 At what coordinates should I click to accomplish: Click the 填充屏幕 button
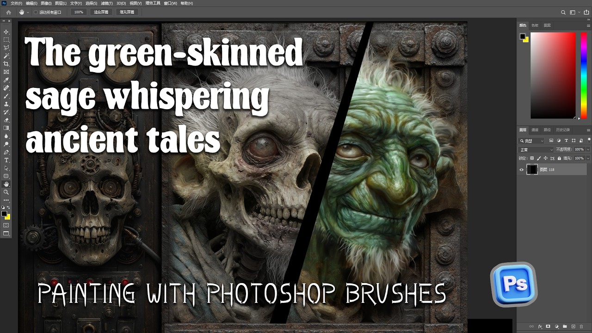coord(127,12)
